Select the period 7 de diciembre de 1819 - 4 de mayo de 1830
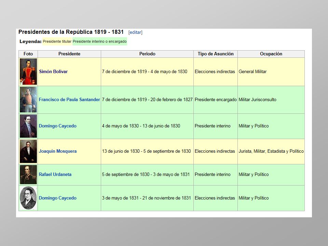The height and width of the screenshot is (246, 328). [x=145, y=71]
